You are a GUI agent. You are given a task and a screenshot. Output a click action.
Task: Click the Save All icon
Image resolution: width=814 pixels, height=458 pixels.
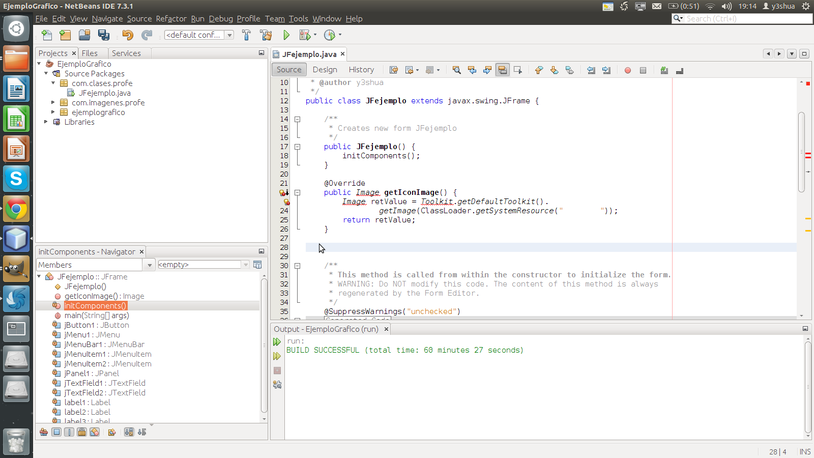[104, 35]
